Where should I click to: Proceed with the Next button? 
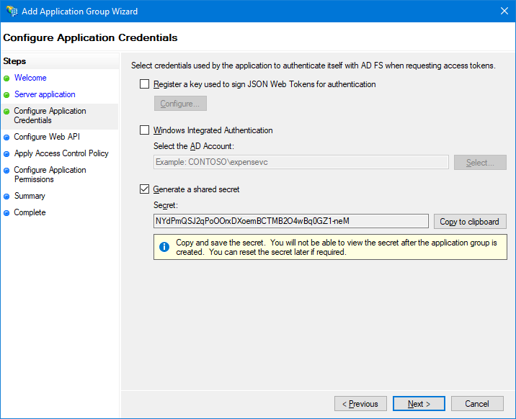419,404
